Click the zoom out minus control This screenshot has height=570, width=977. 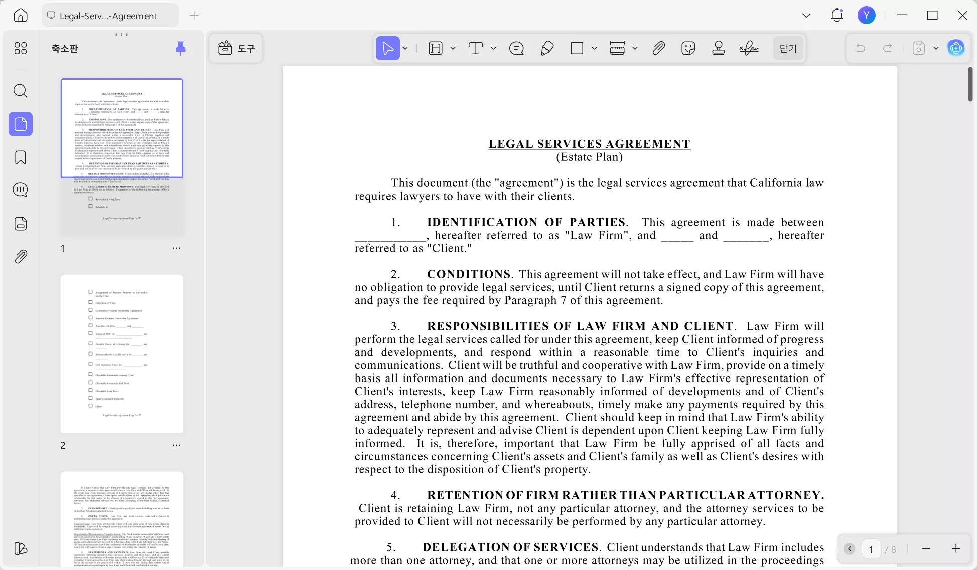(926, 549)
